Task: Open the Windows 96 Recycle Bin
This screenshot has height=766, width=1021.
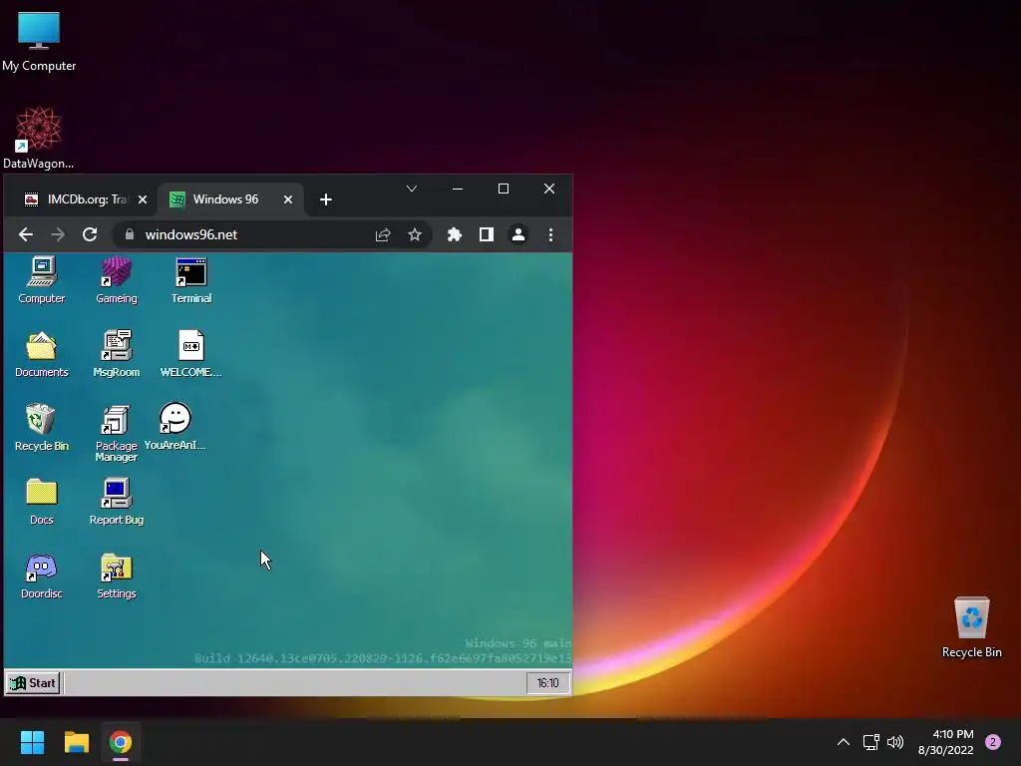Action: point(42,428)
